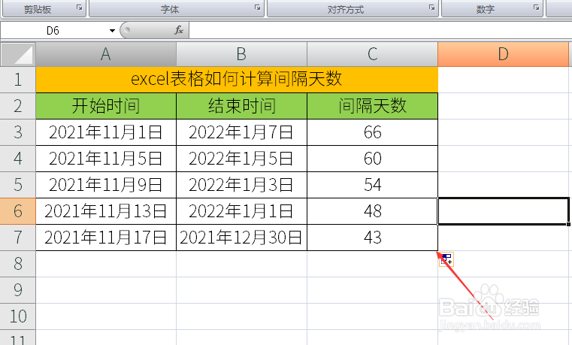
Task: Open the Number group dialog launcher
Action: 536,8
